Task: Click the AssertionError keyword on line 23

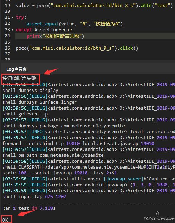Action: point(54,30)
